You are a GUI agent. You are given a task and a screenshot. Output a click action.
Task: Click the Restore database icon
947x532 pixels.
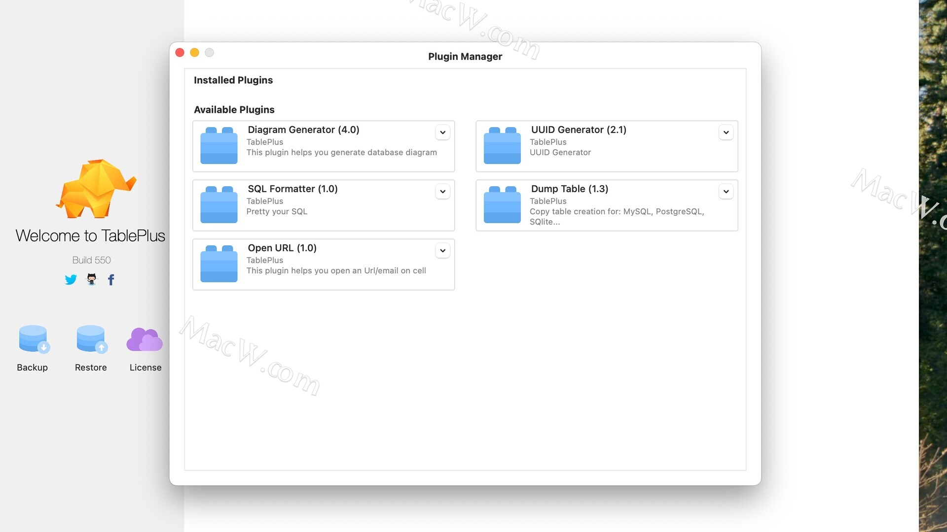click(92, 339)
